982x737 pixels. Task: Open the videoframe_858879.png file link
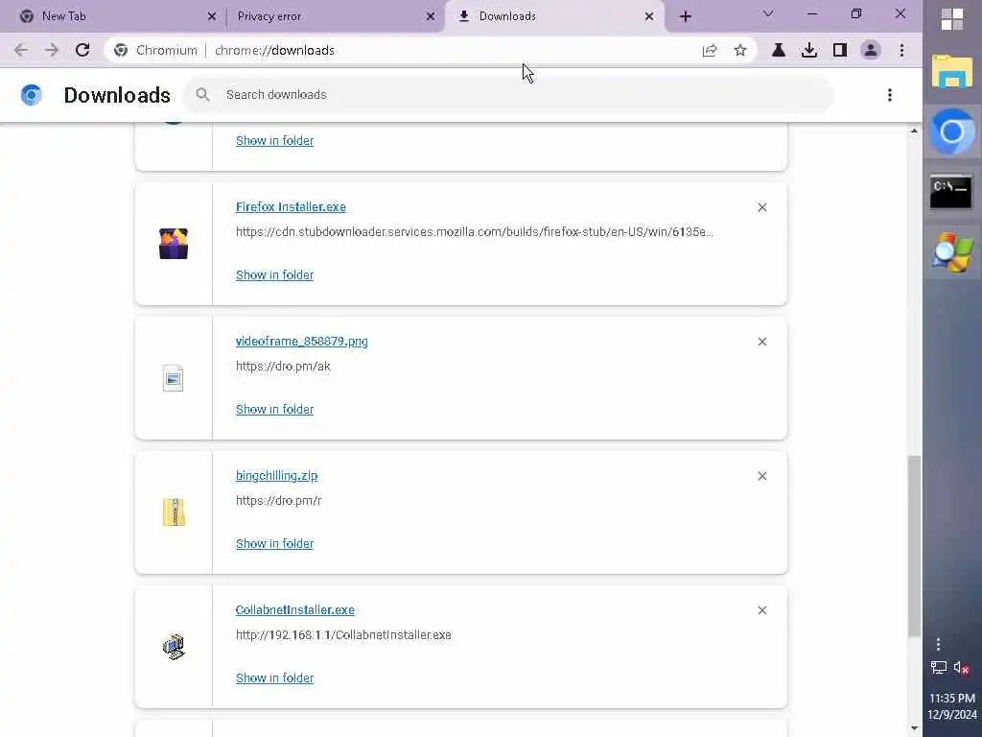302,342
